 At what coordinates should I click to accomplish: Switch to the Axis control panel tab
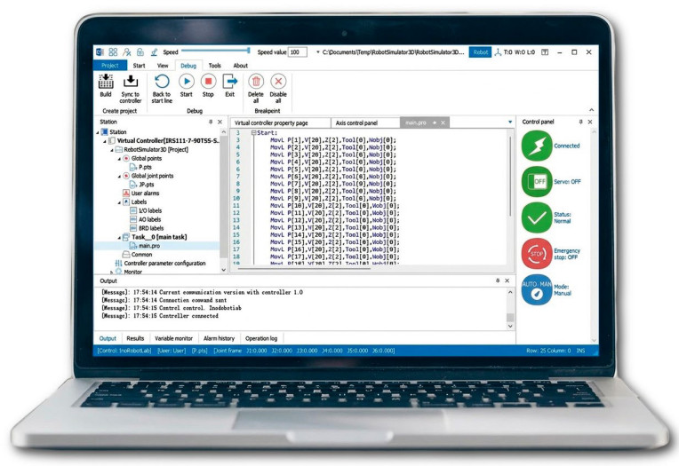pyautogui.click(x=355, y=122)
